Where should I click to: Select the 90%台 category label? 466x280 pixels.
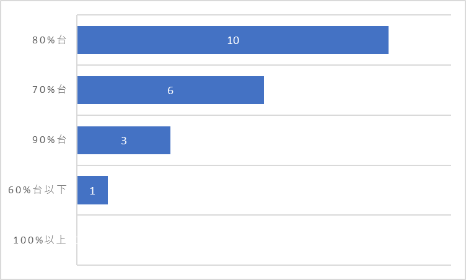click(49, 140)
